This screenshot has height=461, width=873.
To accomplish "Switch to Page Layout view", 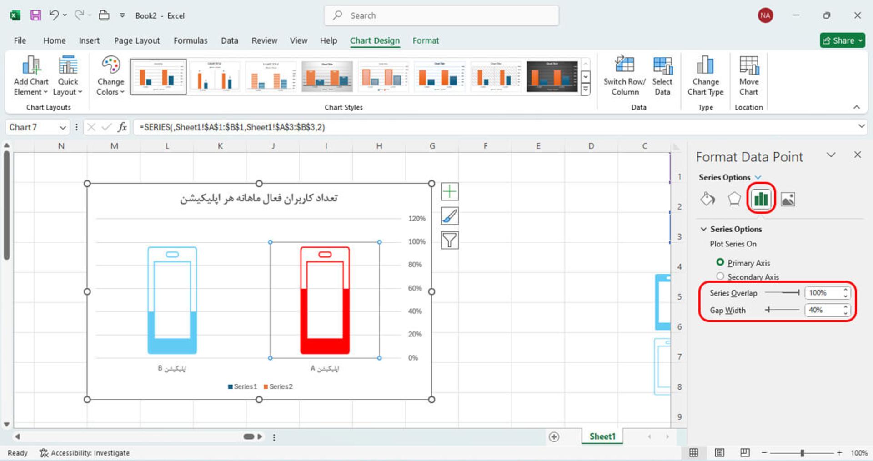I will 719,453.
